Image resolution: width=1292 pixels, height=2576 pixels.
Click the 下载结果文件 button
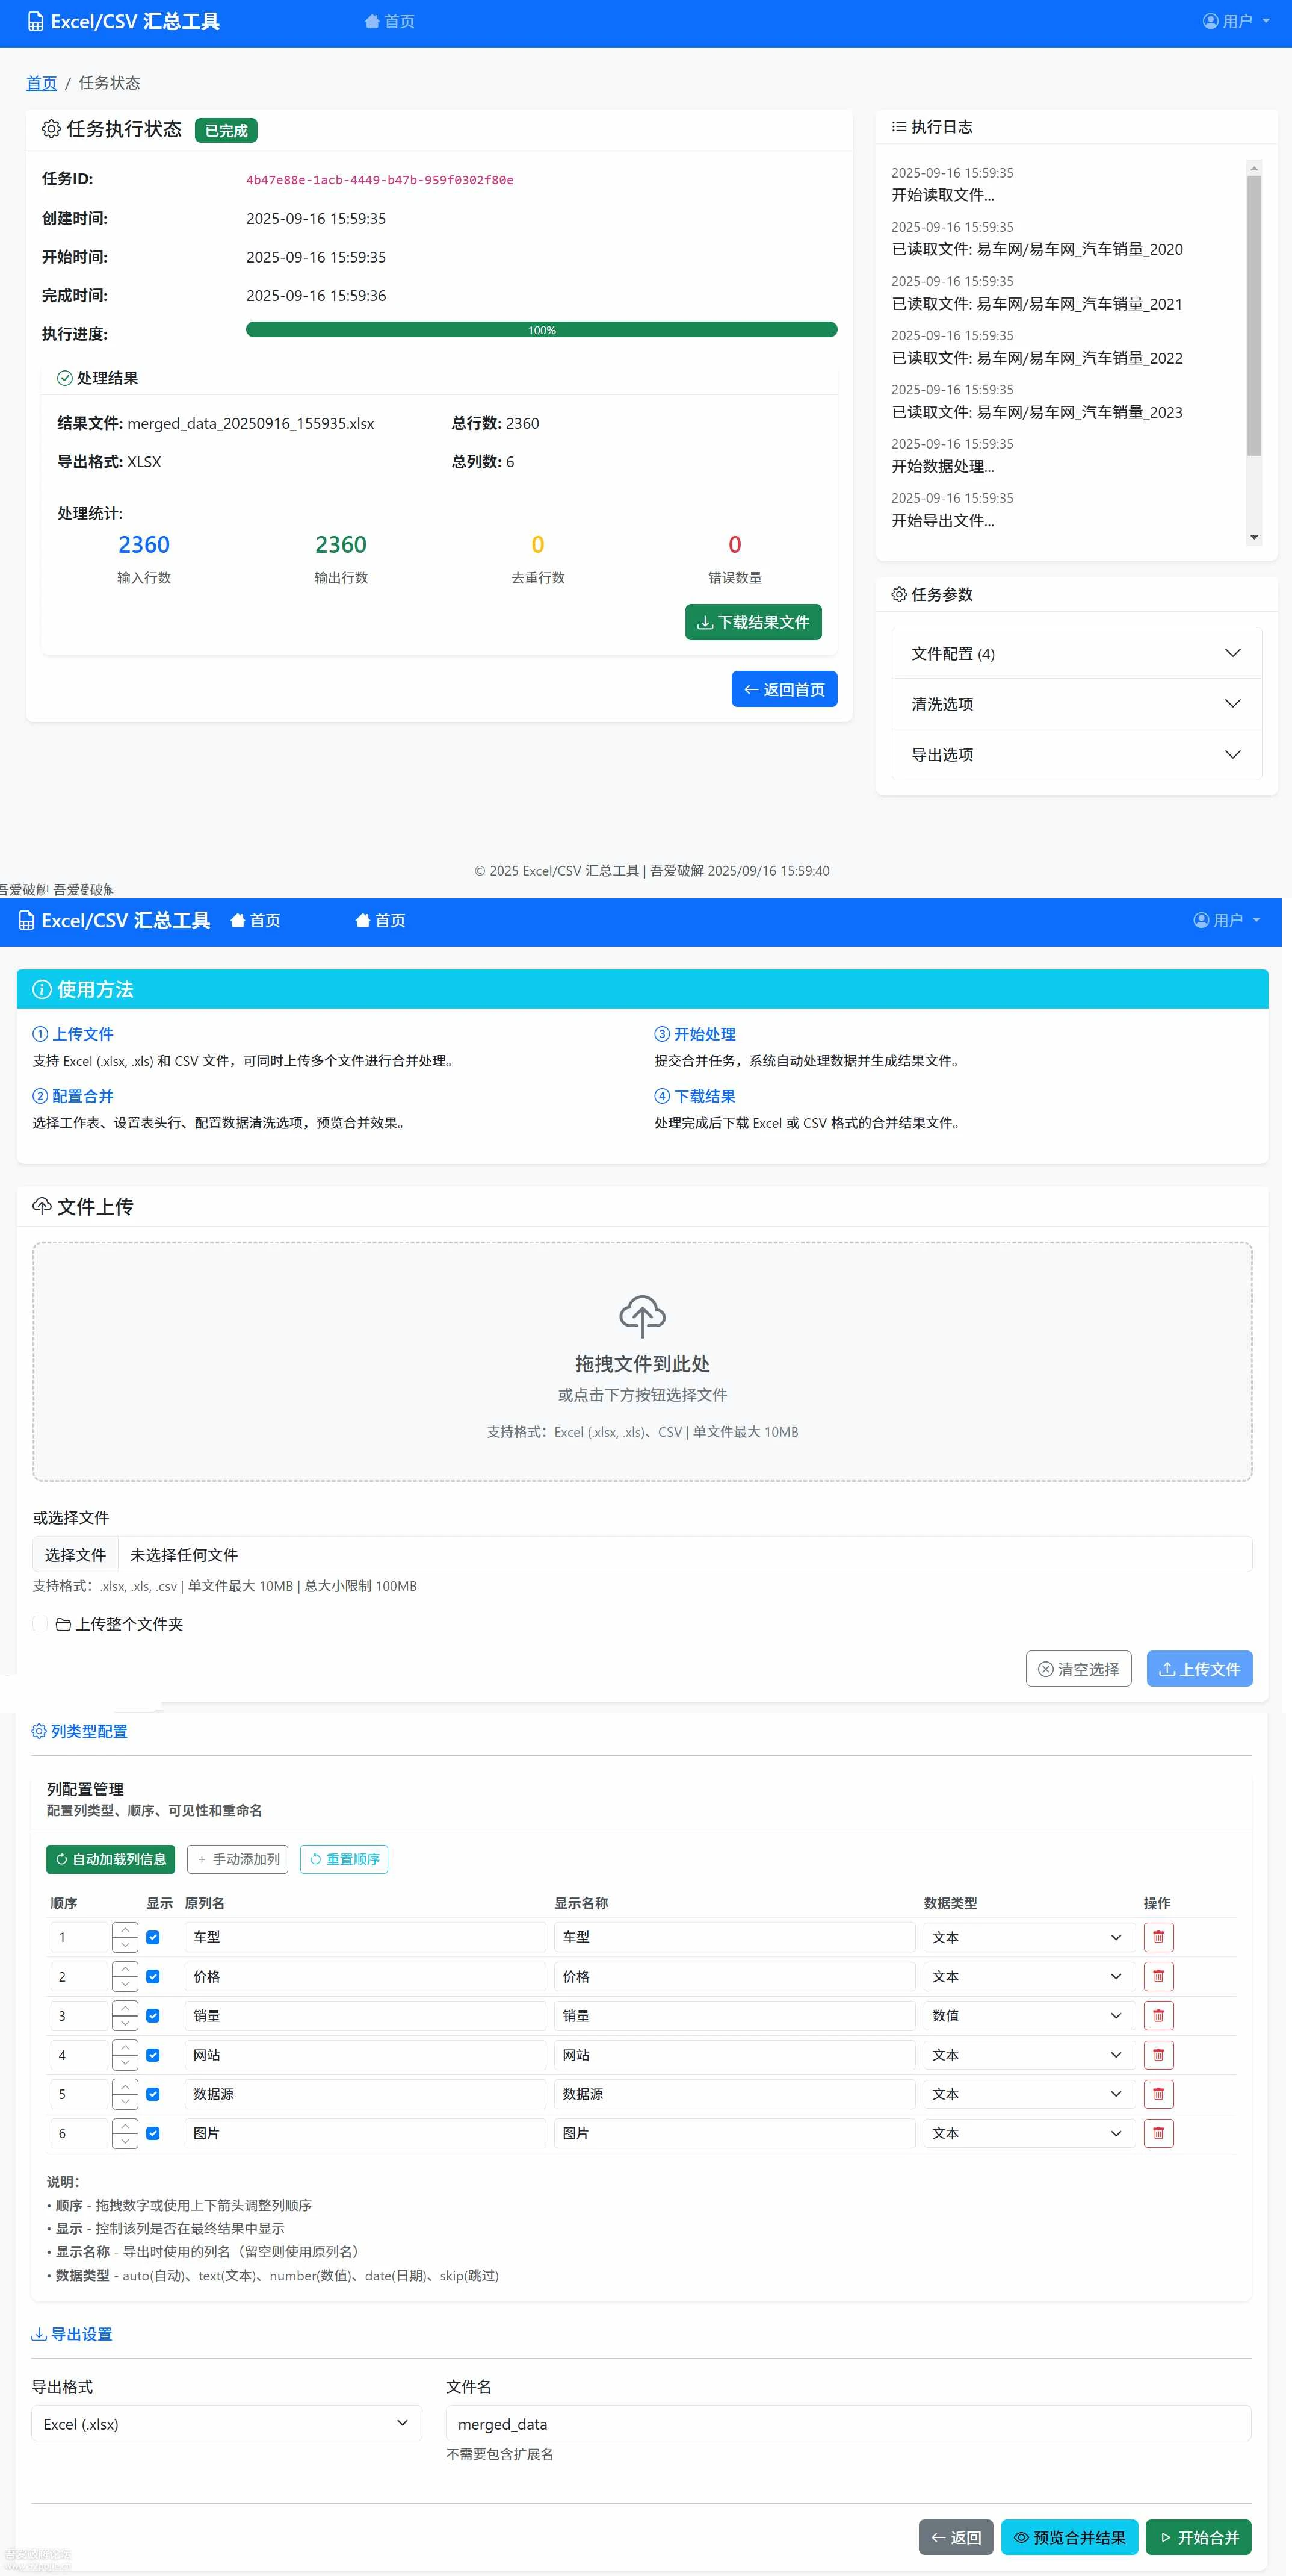click(753, 621)
